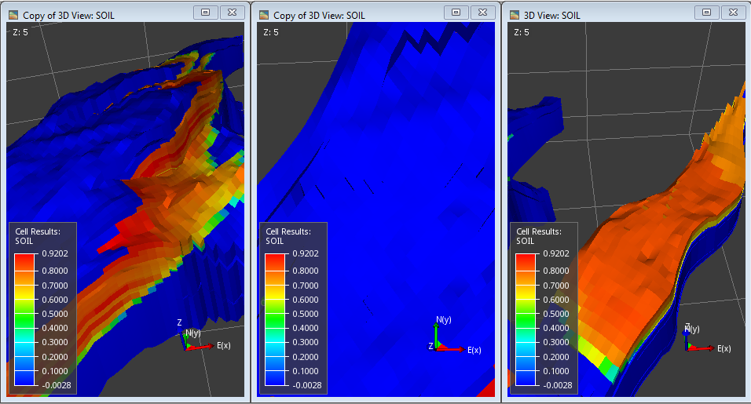
Task: Close the left Copy of 3D View window
Action: click(233, 13)
